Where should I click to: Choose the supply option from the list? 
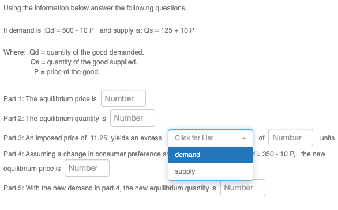pyautogui.click(x=211, y=171)
